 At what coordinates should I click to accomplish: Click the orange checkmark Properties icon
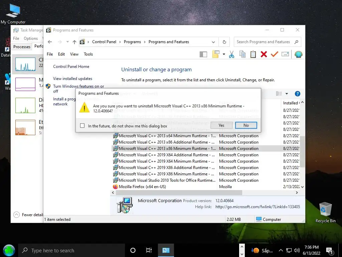(x=275, y=54)
